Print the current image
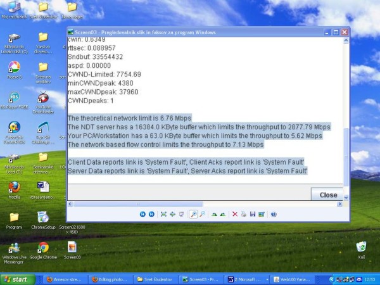 click(x=244, y=214)
